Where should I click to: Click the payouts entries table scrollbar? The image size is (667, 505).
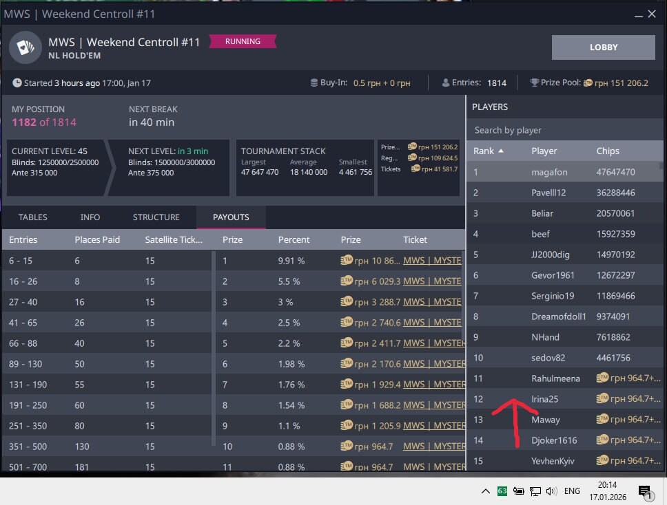tap(213, 344)
